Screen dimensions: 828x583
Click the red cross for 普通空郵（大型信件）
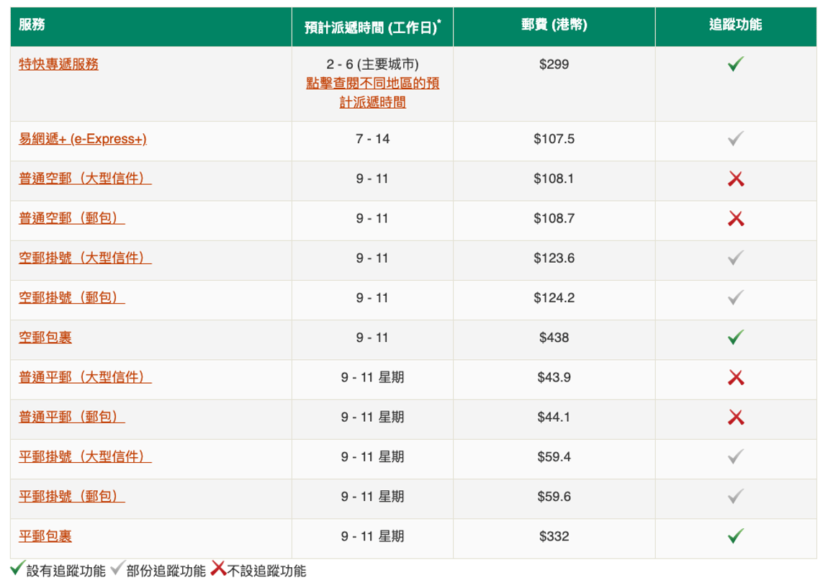735,179
